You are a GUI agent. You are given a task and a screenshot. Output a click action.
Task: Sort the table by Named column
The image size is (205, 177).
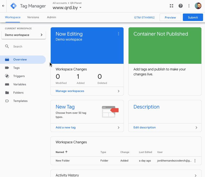point(61,152)
